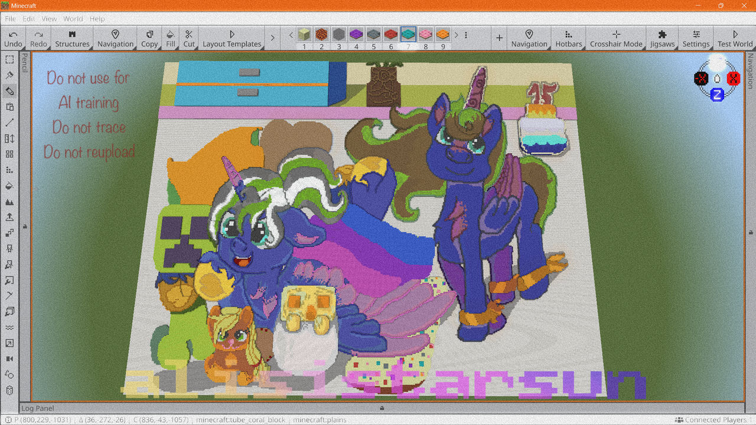
Task: Click minecraft:tube_coral_block in status bar
Action: click(241, 420)
